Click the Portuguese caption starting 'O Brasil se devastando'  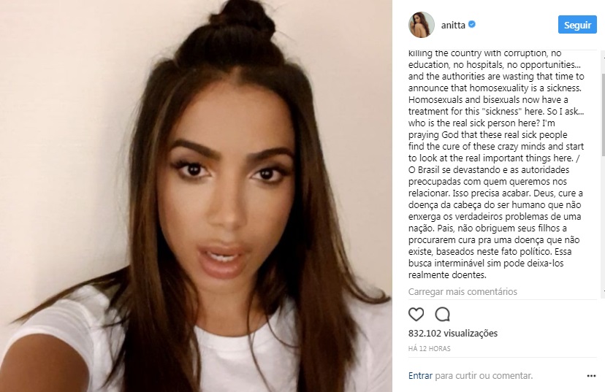pyautogui.click(x=496, y=223)
